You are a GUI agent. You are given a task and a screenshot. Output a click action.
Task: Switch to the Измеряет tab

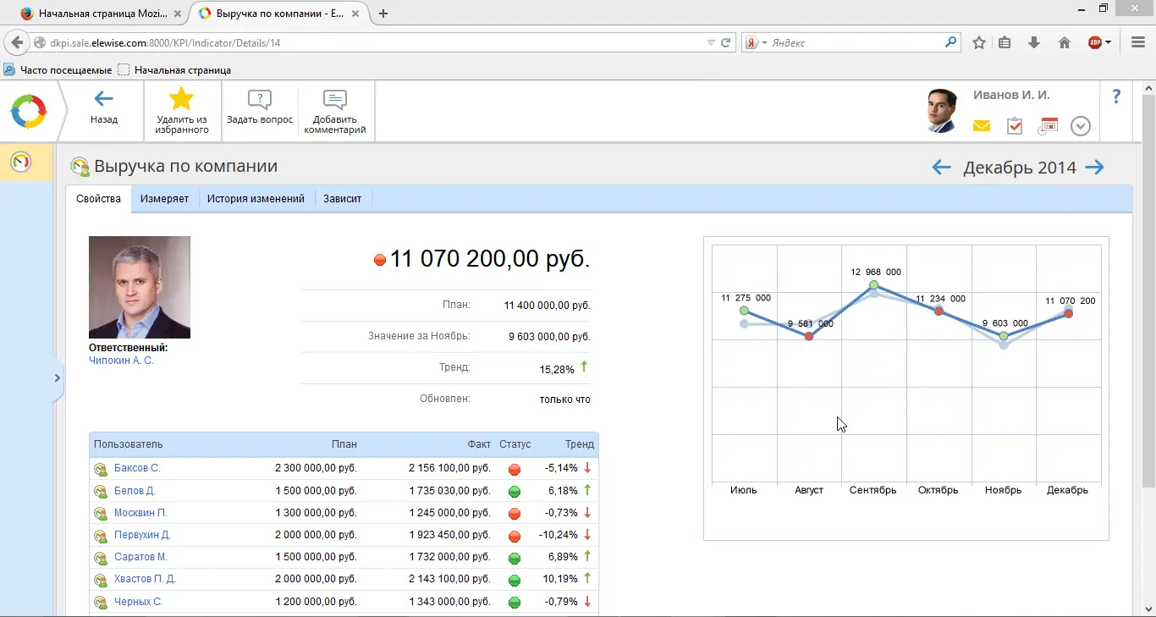pos(164,199)
